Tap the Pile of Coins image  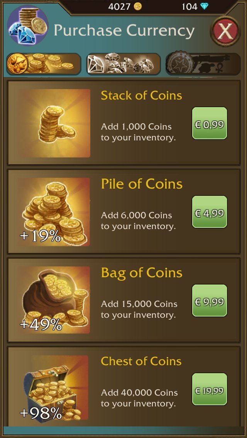(x=54, y=212)
